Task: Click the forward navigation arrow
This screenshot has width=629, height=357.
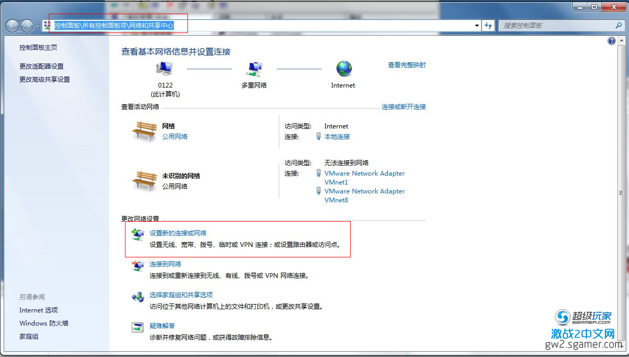Action: 27,26
